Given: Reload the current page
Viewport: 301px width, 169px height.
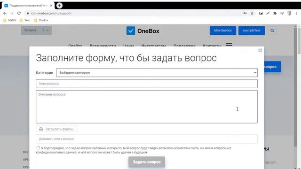Looking at the screenshot, I should (x=19, y=13).
